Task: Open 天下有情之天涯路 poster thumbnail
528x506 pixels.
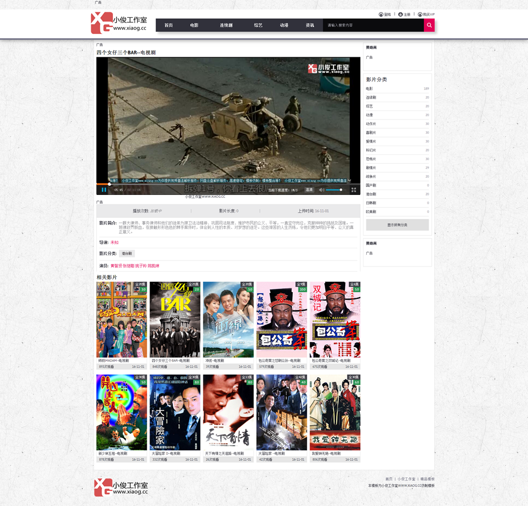Action: (x=228, y=413)
